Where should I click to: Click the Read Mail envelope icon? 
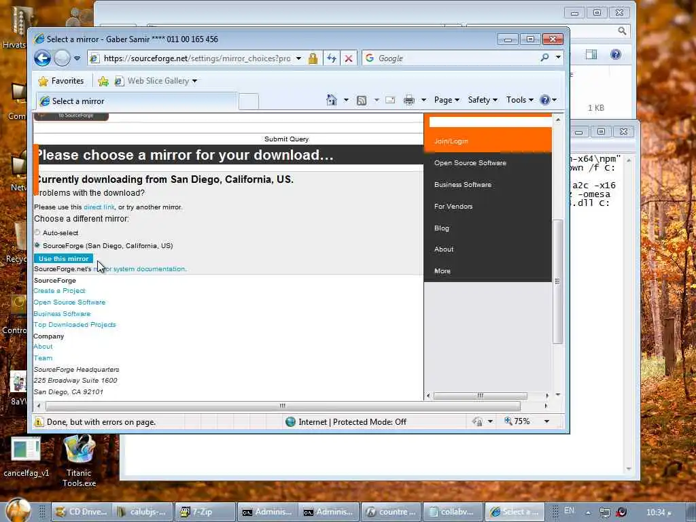click(x=390, y=100)
